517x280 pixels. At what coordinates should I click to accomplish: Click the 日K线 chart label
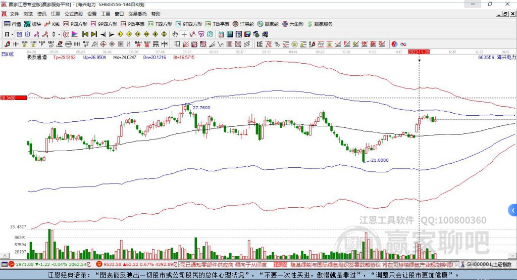pyautogui.click(x=8, y=54)
